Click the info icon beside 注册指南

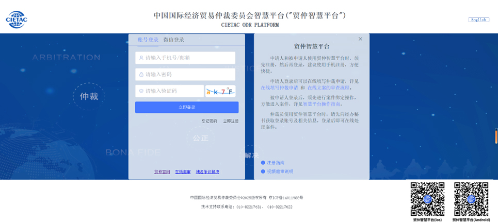click(x=263, y=163)
